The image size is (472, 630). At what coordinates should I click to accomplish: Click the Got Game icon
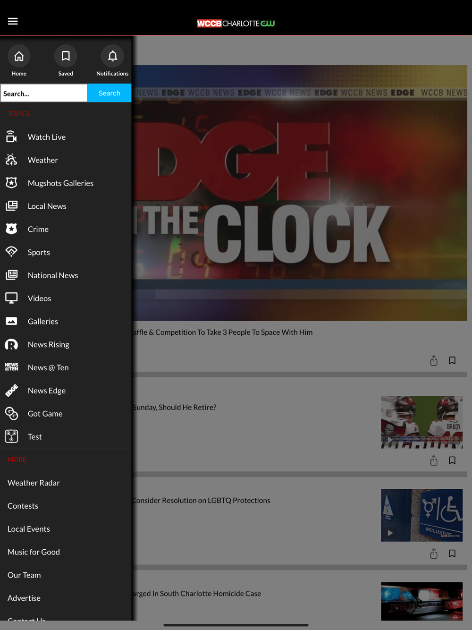pyautogui.click(x=11, y=414)
